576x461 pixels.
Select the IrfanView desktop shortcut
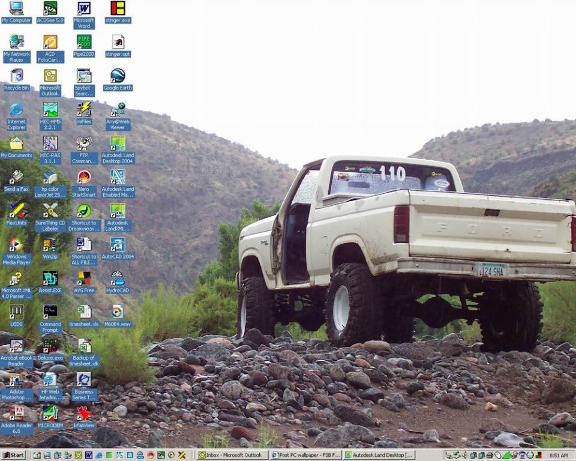pyautogui.click(x=84, y=418)
